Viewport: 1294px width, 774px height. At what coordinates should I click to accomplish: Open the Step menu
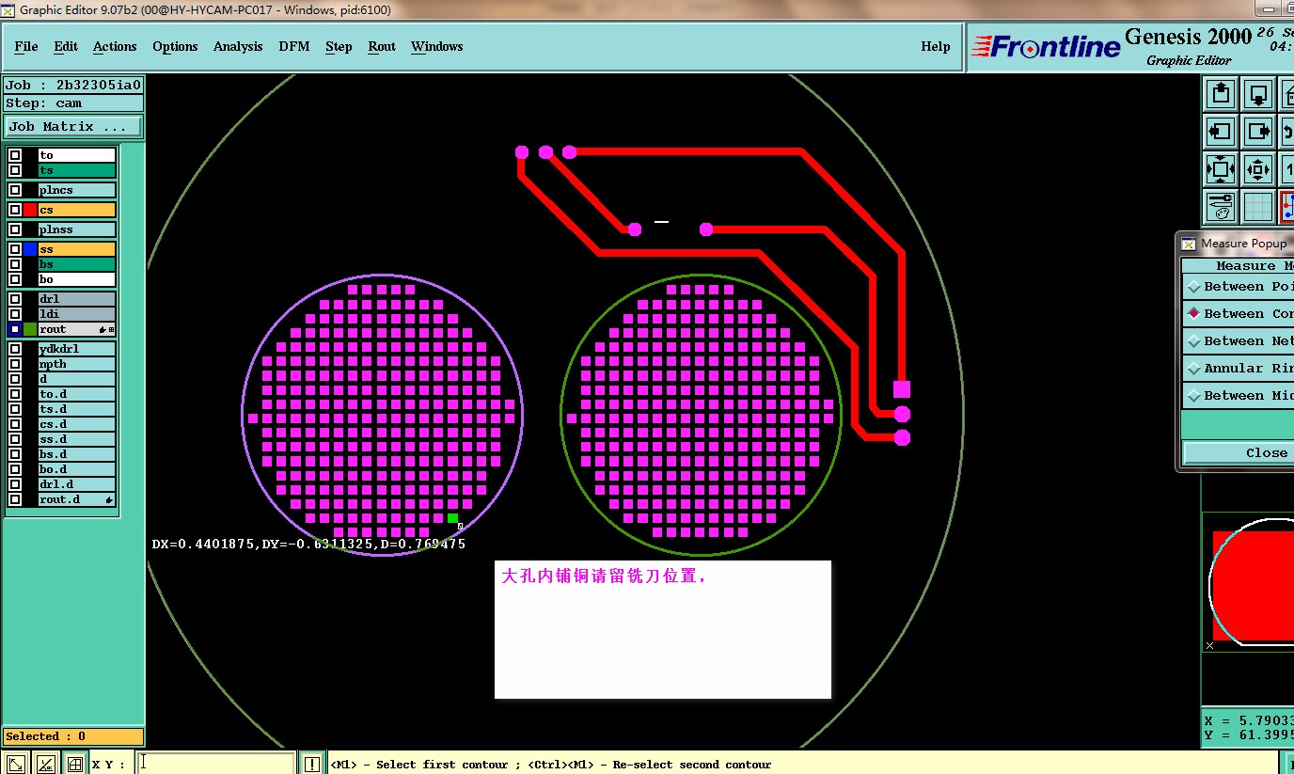339,46
